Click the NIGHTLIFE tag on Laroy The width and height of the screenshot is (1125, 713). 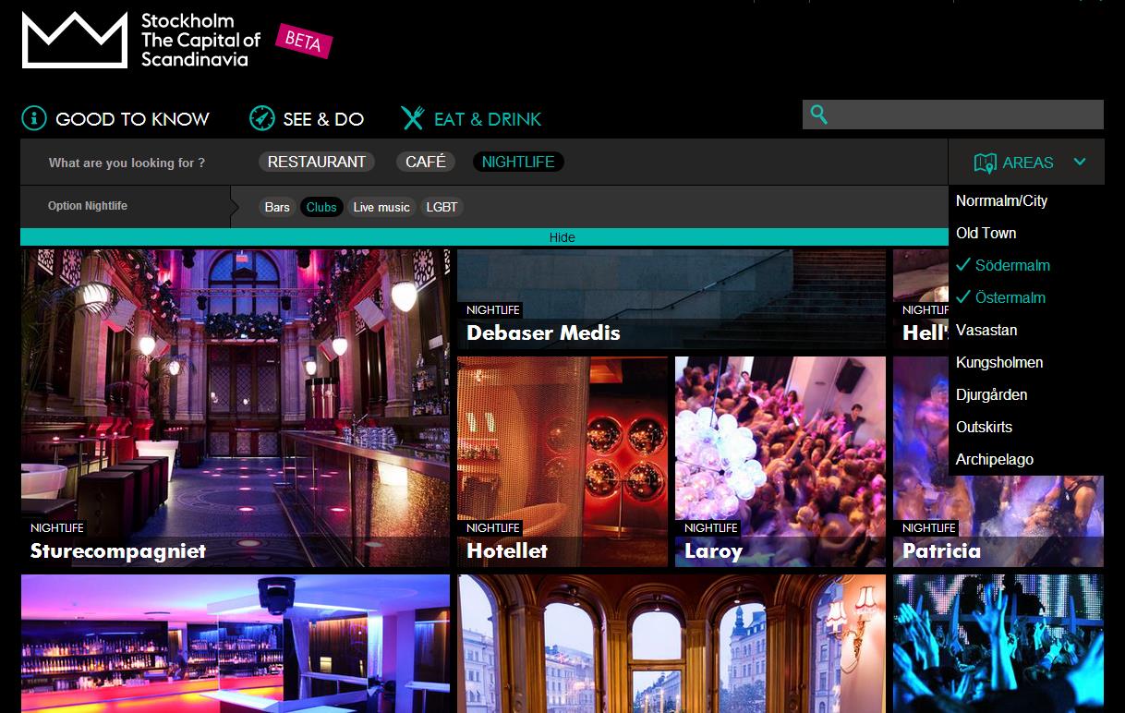click(x=711, y=528)
